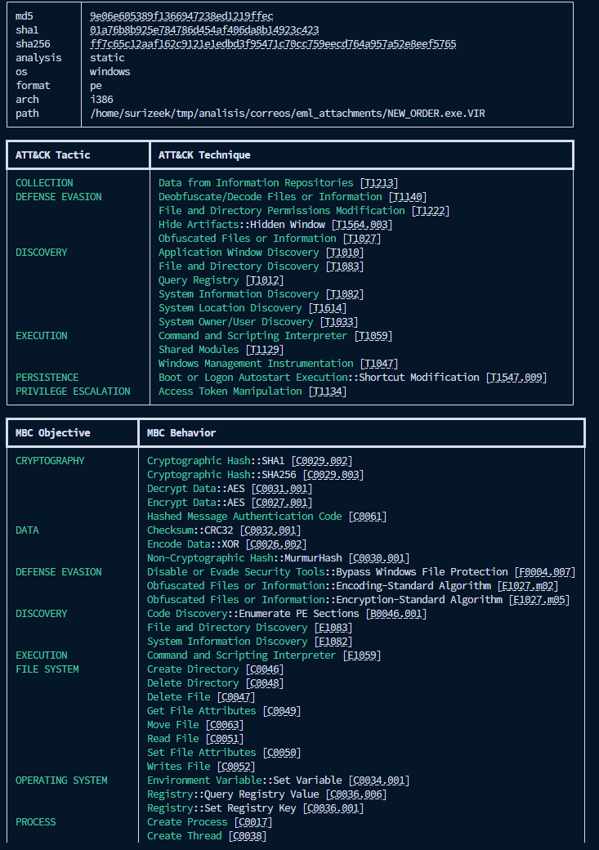Click the C0030.001 MurmurHash ID
This screenshot has height=850, width=599.
379,557
